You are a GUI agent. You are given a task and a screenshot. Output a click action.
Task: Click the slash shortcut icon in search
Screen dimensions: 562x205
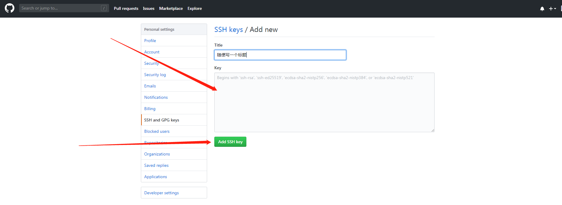click(104, 8)
